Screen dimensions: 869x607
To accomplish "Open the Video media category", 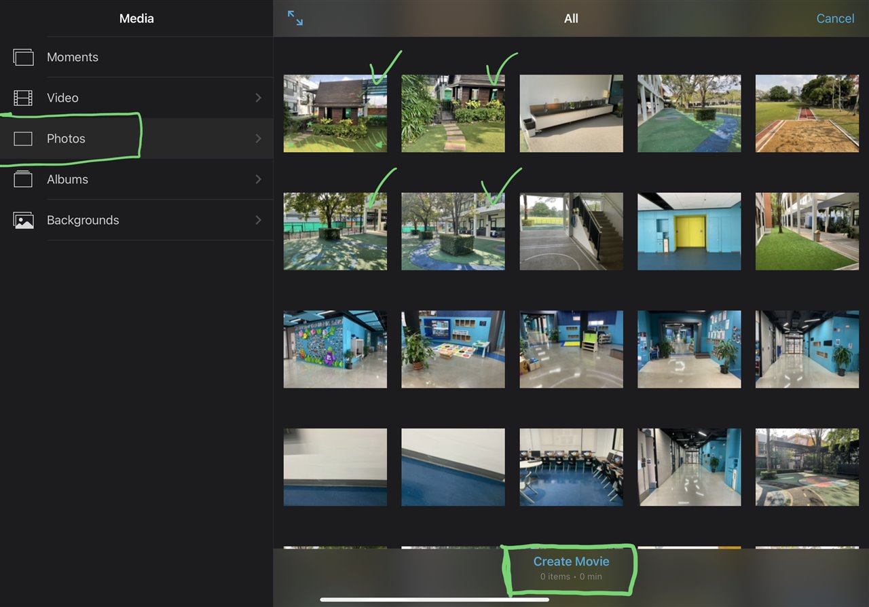I will tap(136, 98).
